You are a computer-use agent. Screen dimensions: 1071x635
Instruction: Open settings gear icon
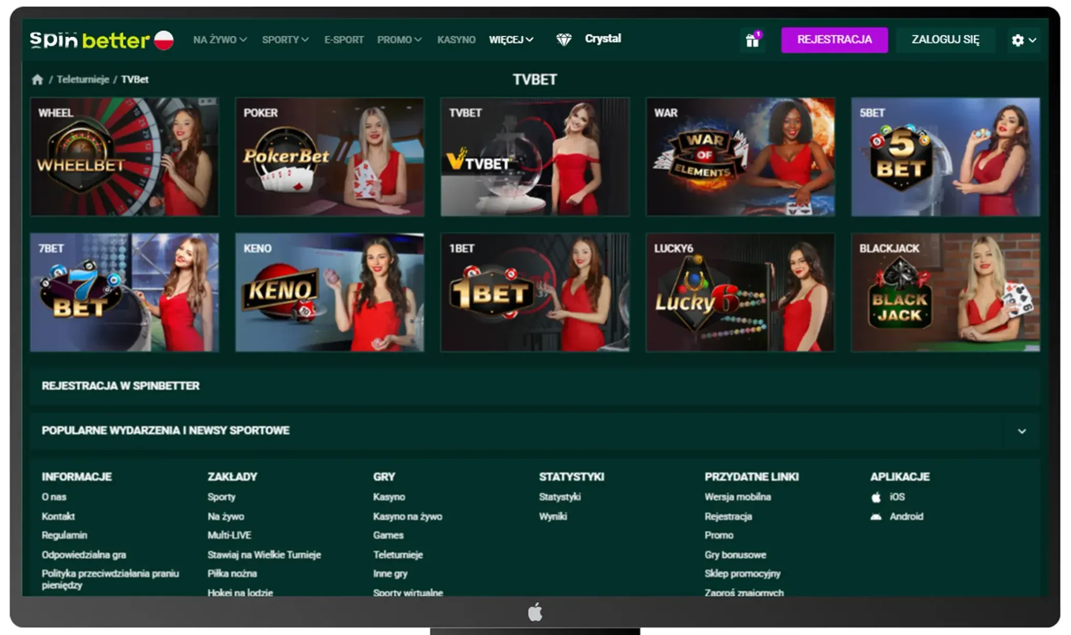click(x=1018, y=40)
